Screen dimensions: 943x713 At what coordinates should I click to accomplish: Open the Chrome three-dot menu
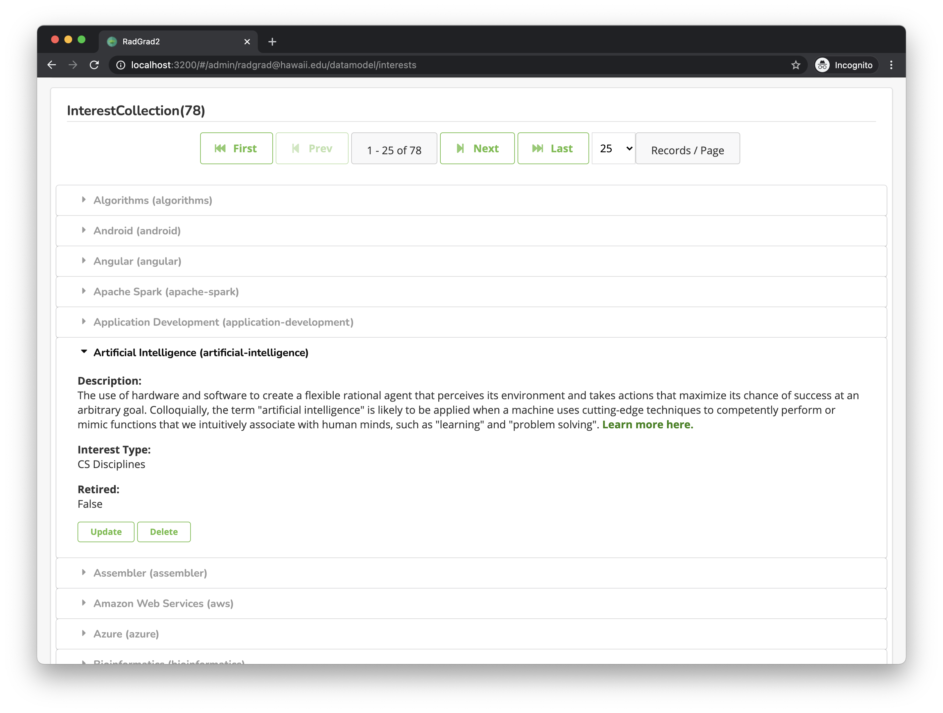click(891, 65)
